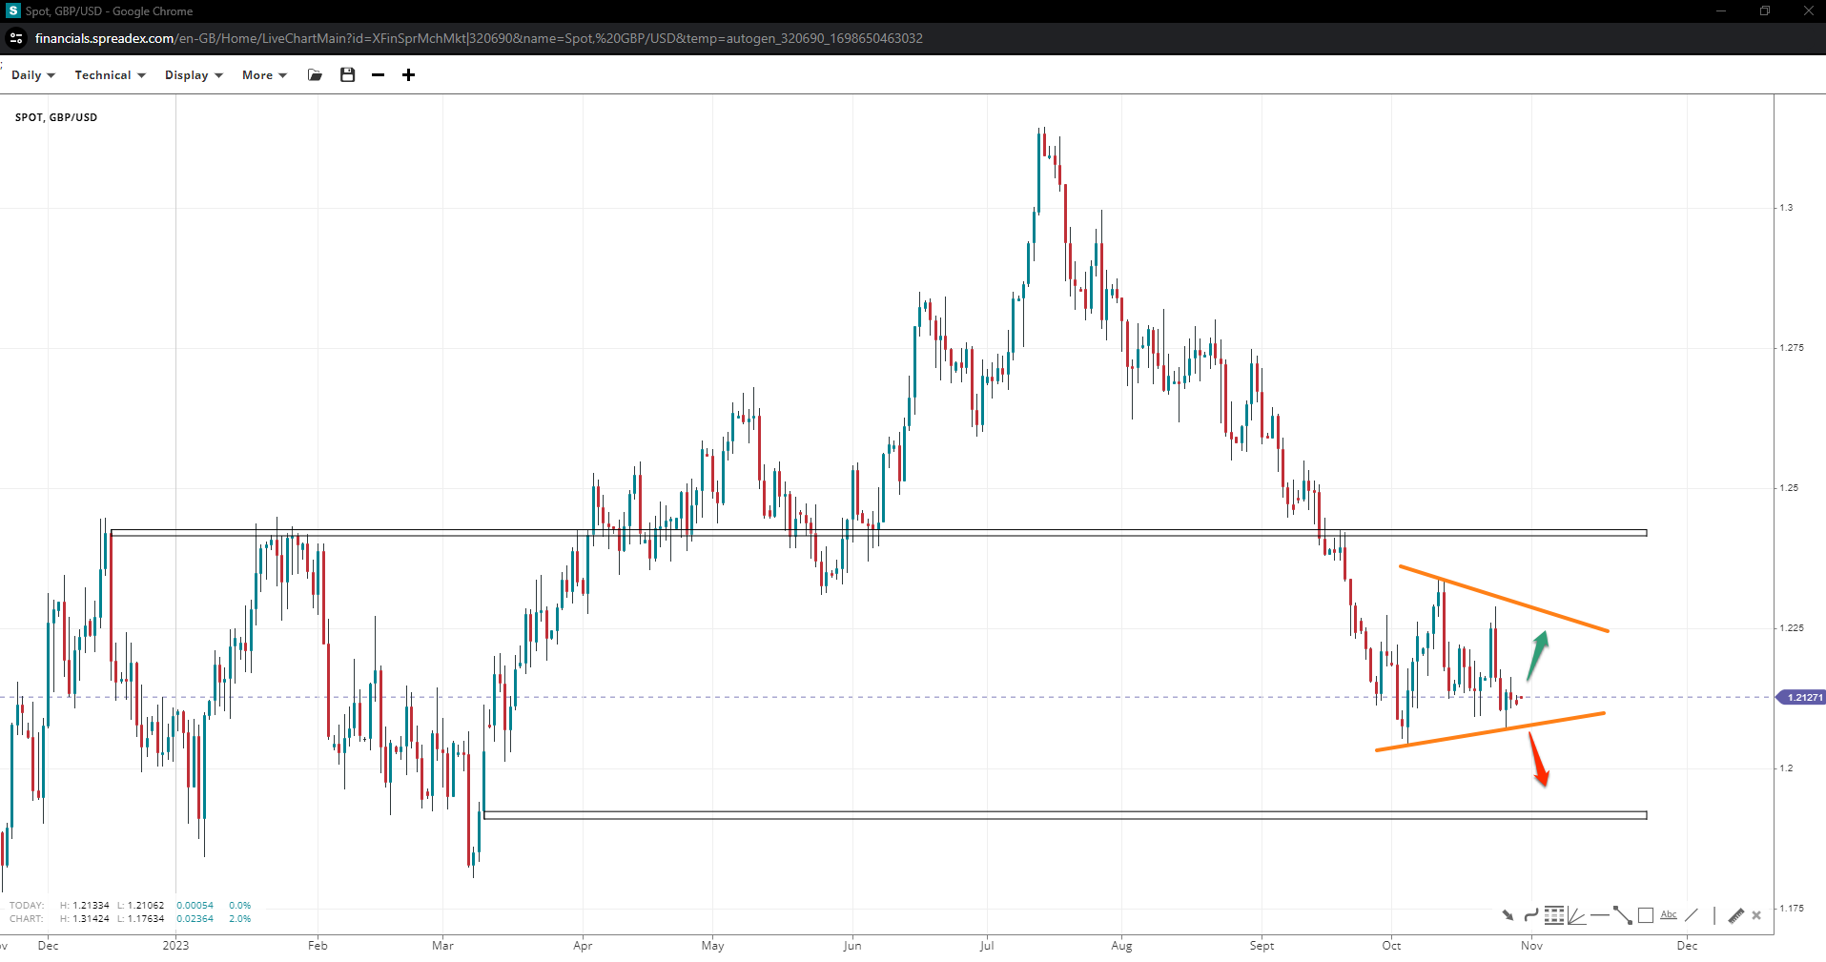This screenshot has height=962, width=1826.
Task: Open the More menu
Action: (x=264, y=75)
